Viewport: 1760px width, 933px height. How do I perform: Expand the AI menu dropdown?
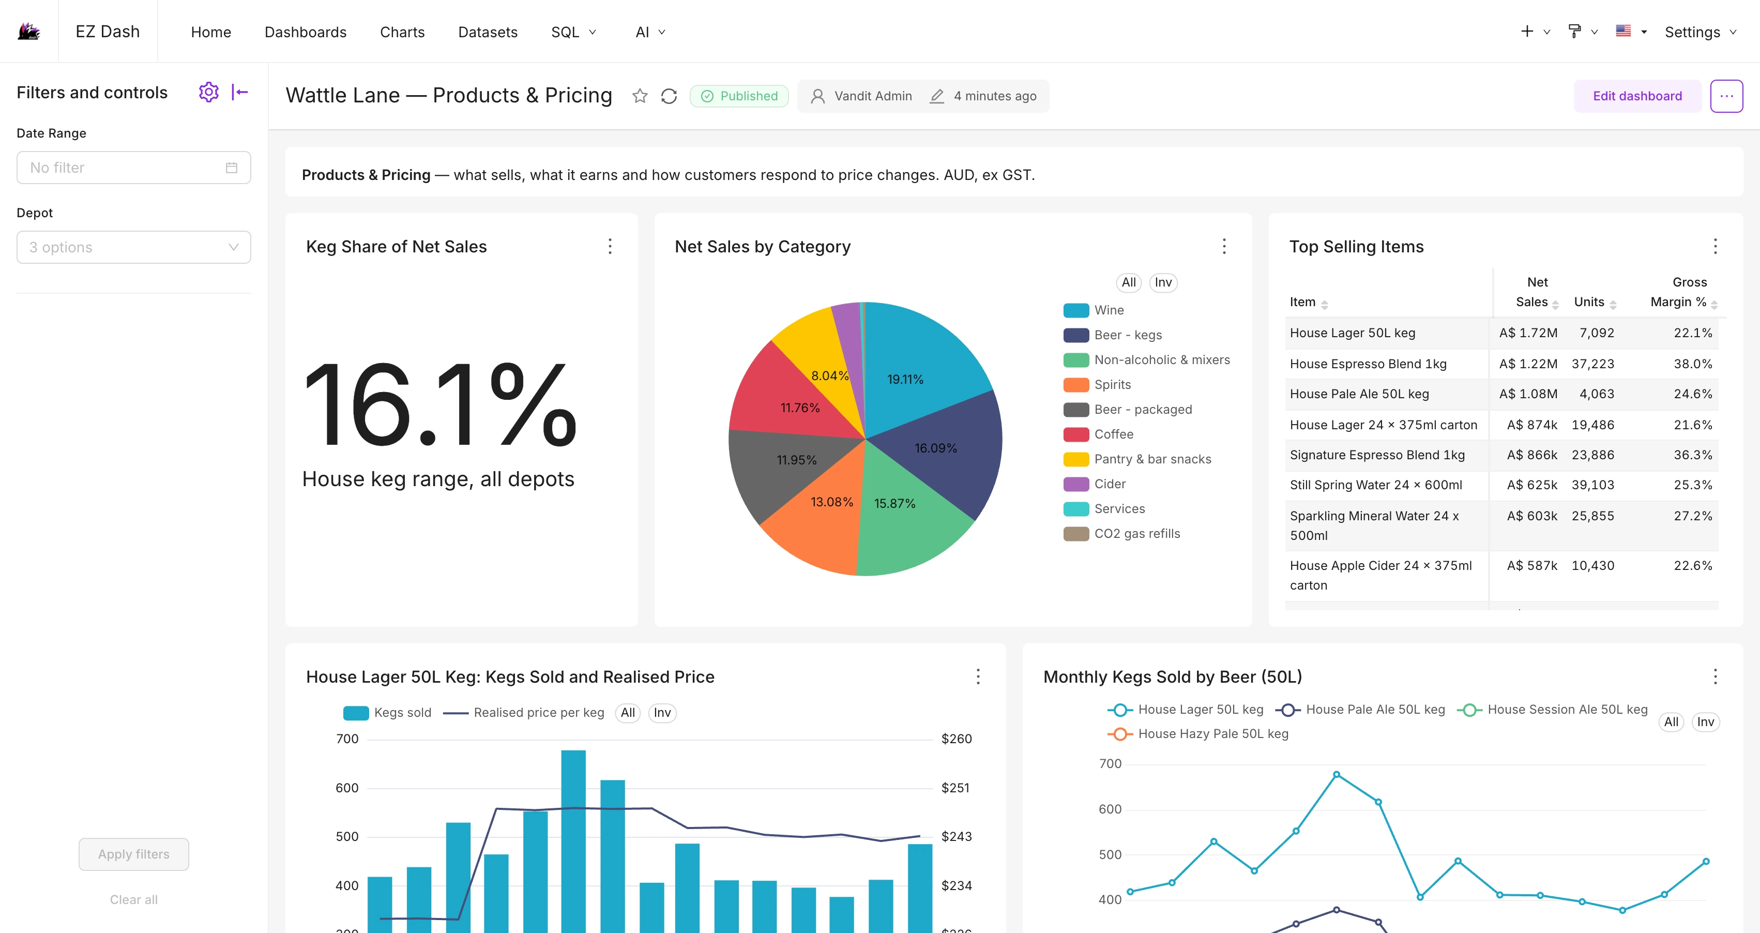(650, 32)
